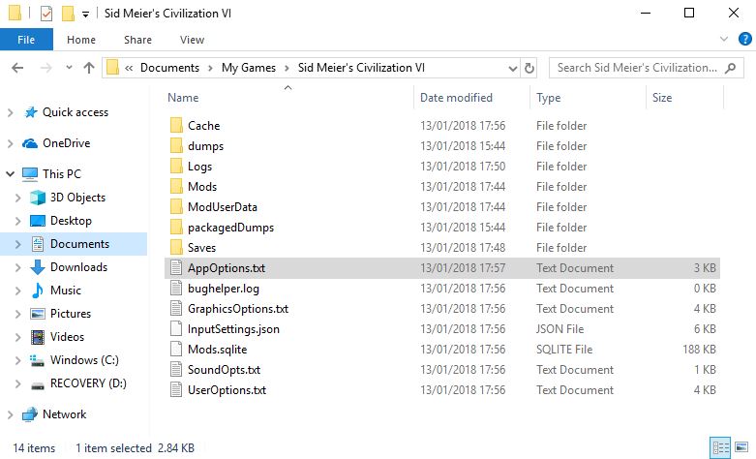Select the UserOptions.txt file name
Screen dimensions: 756x459
[x=227, y=389]
